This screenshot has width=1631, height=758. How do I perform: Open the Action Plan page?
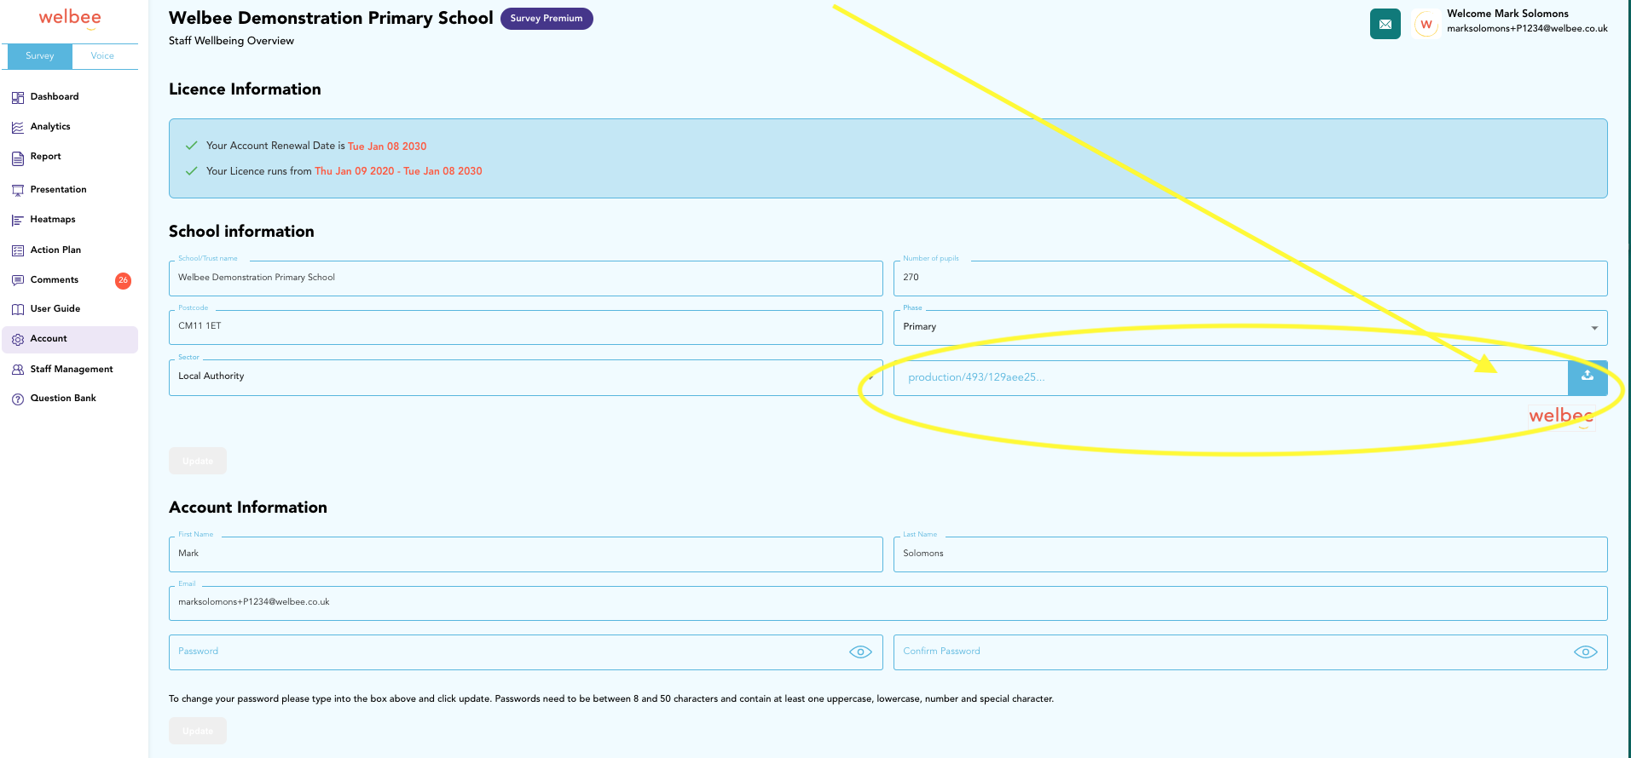coord(55,250)
